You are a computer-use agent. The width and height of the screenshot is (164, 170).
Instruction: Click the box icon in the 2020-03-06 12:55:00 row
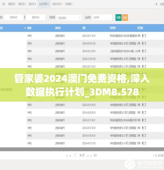point(145,51)
